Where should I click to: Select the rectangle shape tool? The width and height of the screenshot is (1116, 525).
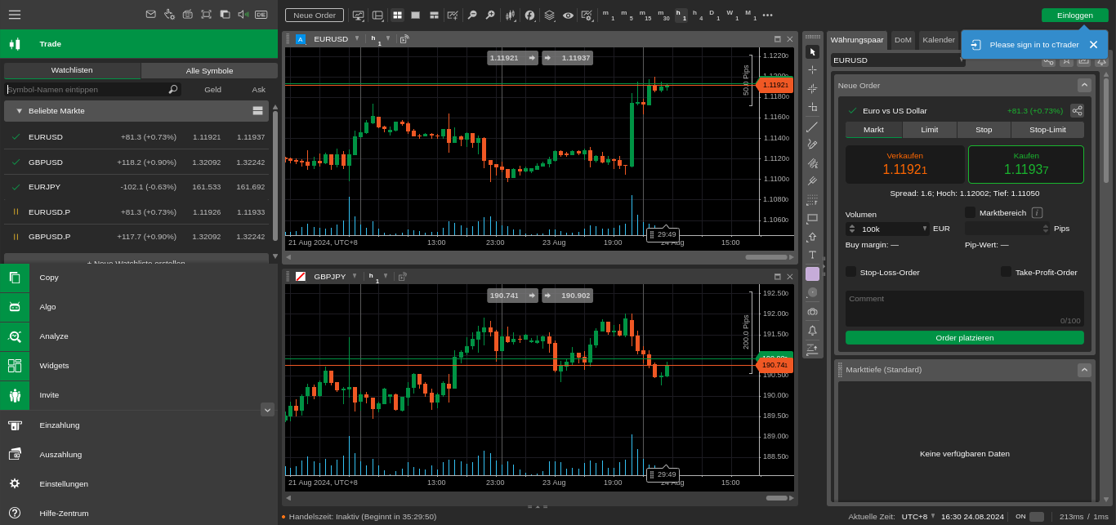812,218
